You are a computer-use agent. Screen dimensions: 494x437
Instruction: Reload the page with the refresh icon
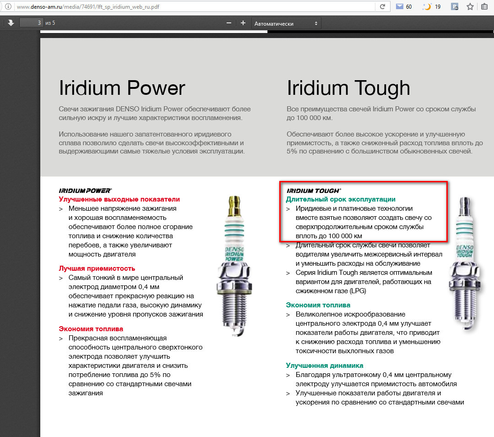point(382,6)
